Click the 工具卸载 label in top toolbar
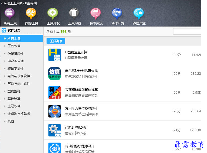Viewport: 207px width, 153px height. click(x=75, y=23)
